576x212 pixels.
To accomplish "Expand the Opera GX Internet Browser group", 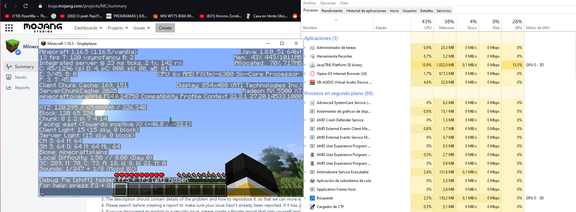I will 305,74.
